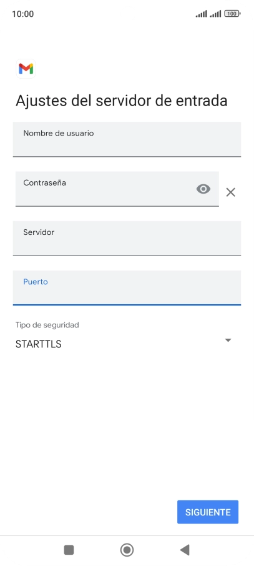Clear the password field with X icon
The width and height of the screenshot is (254, 566).
coord(230,192)
